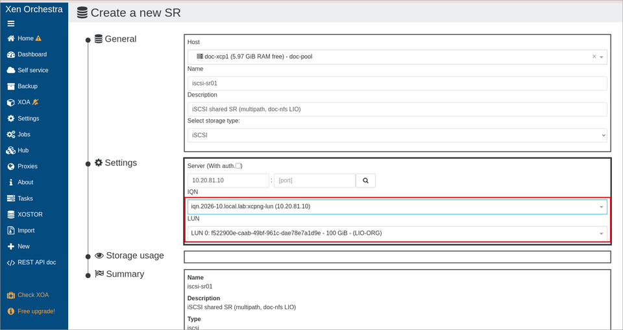Click the XOA unplugged status icon

click(x=35, y=102)
